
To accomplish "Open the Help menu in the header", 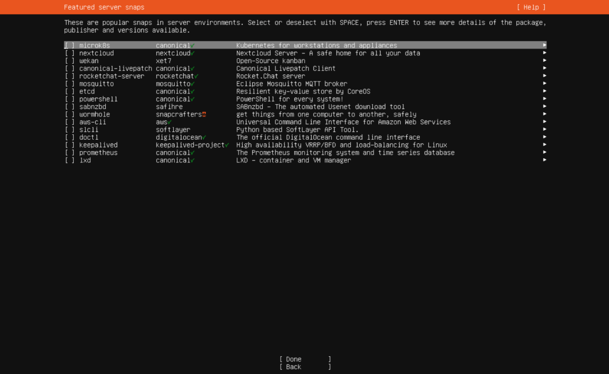I will [x=530, y=7].
